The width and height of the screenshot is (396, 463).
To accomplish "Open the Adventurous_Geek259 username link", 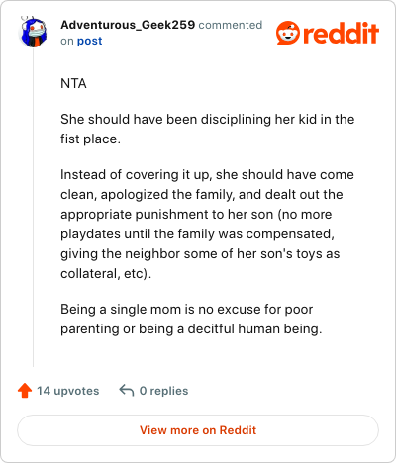I will pos(128,25).
